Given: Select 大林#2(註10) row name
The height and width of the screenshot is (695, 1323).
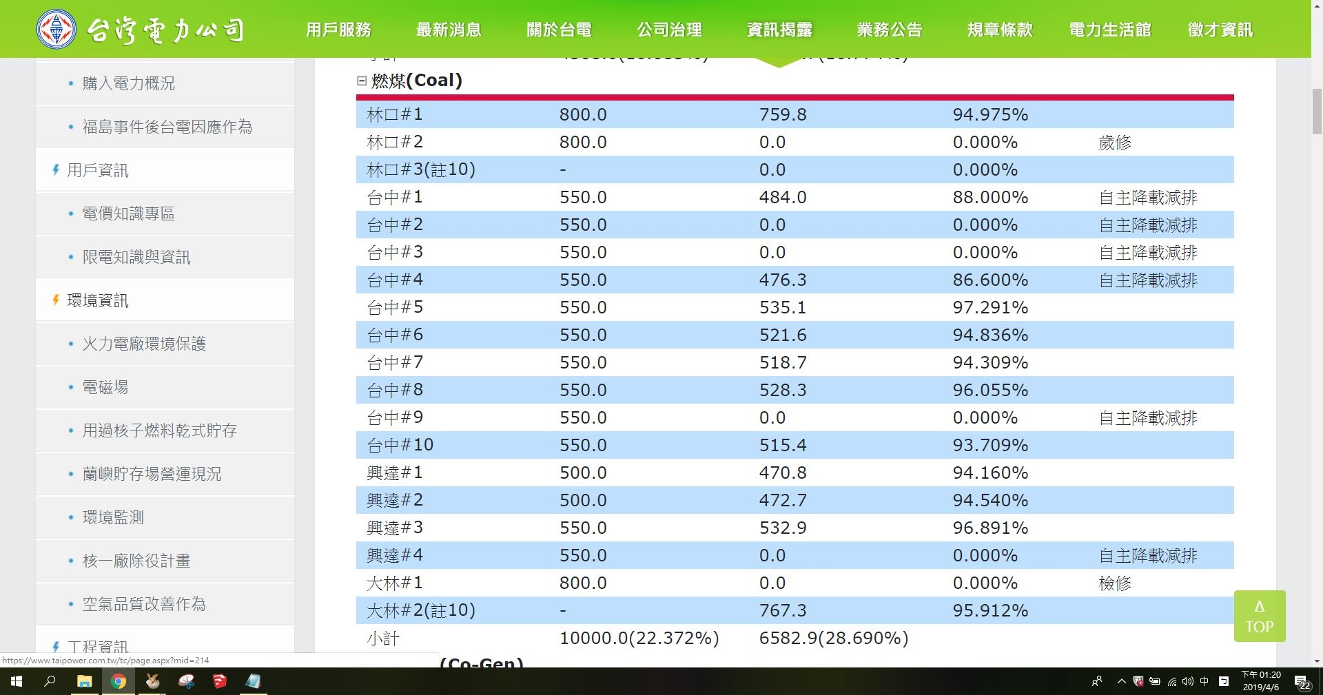Looking at the screenshot, I should 421,610.
